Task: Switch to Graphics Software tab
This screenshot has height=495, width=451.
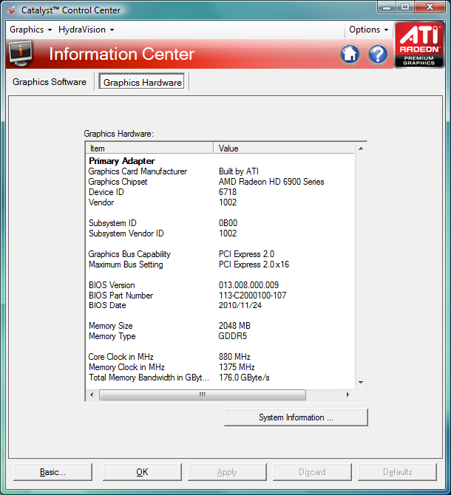Action: [x=50, y=82]
